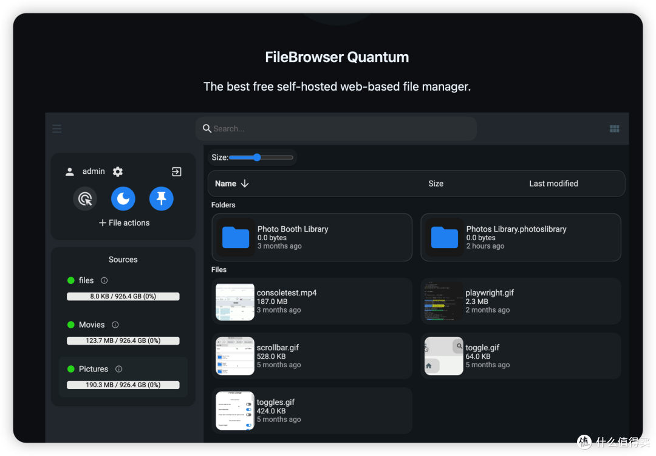The height and width of the screenshot is (456, 656).
Task: Click the '187.0 MB' size value
Action: pyautogui.click(x=272, y=302)
